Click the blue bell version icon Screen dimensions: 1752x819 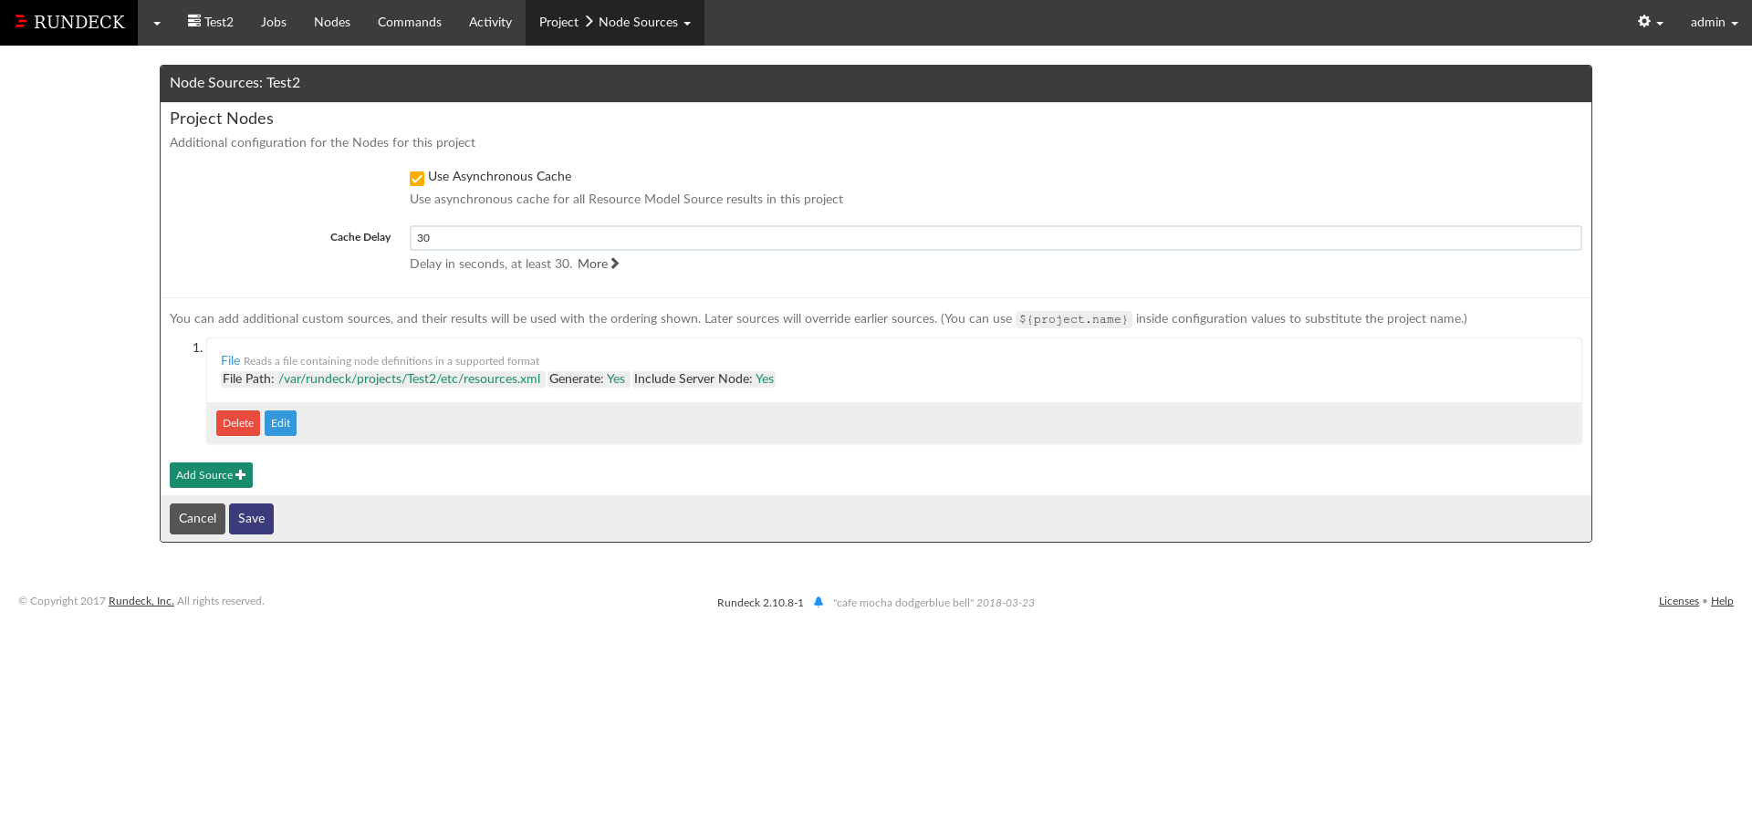[x=819, y=602]
